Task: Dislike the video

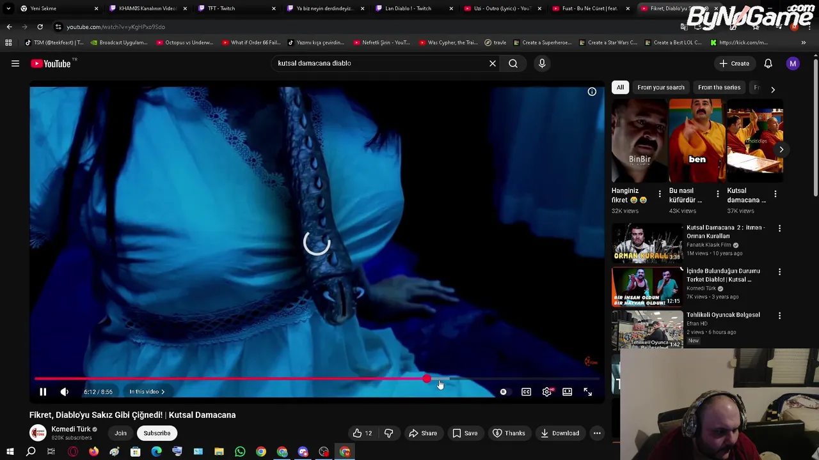Action: pyautogui.click(x=388, y=433)
